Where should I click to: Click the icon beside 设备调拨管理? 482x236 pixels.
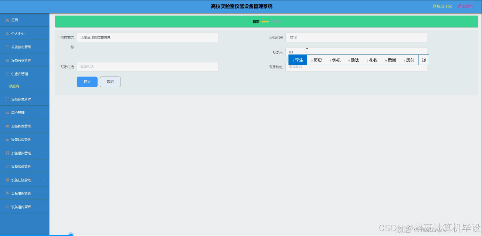point(7,139)
